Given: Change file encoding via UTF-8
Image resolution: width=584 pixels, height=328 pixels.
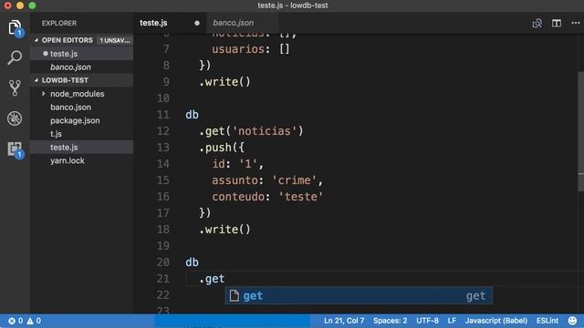Looking at the screenshot, I should pos(427,321).
